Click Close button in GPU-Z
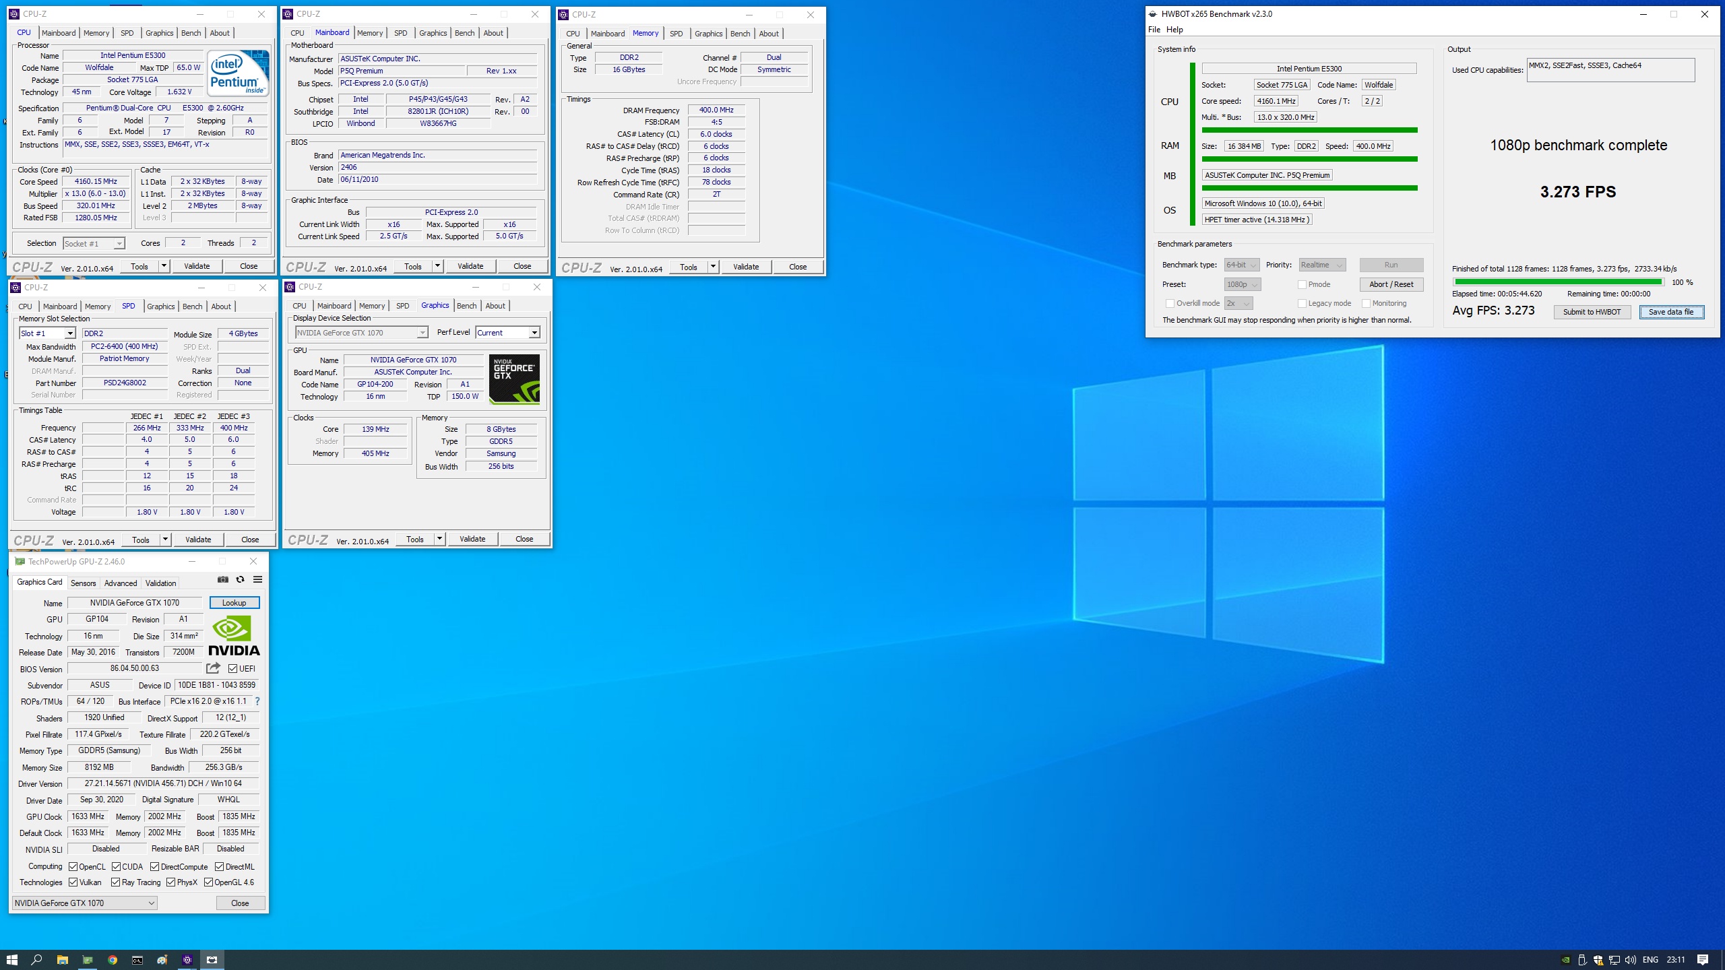This screenshot has width=1725, height=970. 240,903
